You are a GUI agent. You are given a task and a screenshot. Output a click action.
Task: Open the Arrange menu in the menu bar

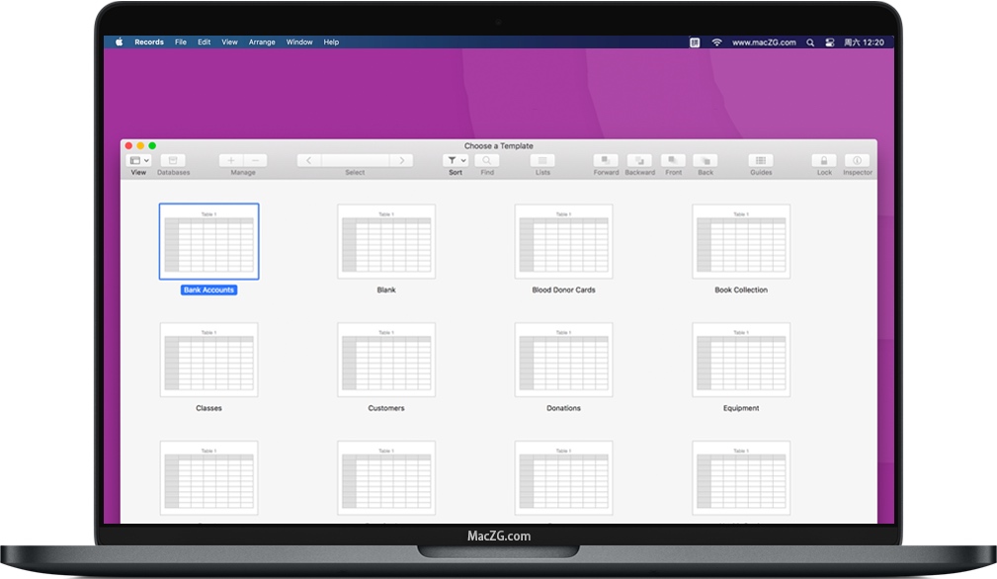point(261,41)
